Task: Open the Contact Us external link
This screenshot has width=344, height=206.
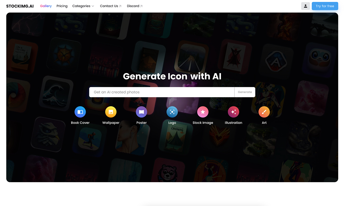Action: click(111, 6)
